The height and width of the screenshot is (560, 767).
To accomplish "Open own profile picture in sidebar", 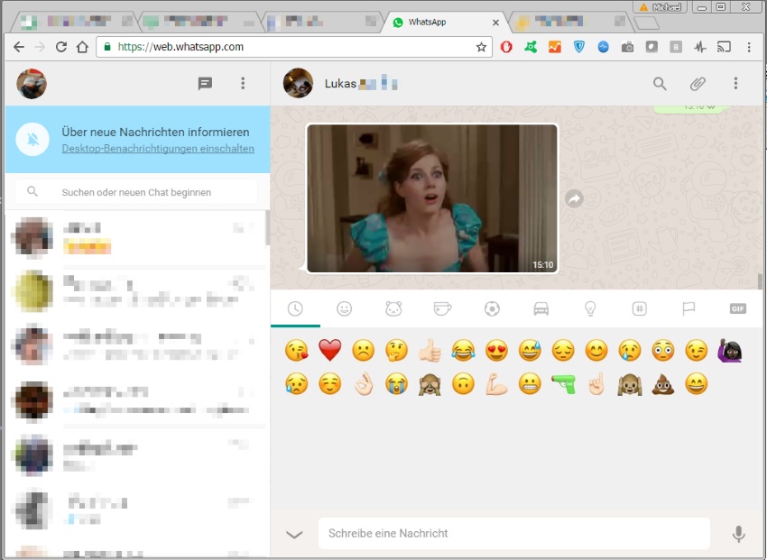I will tap(32, 84).
